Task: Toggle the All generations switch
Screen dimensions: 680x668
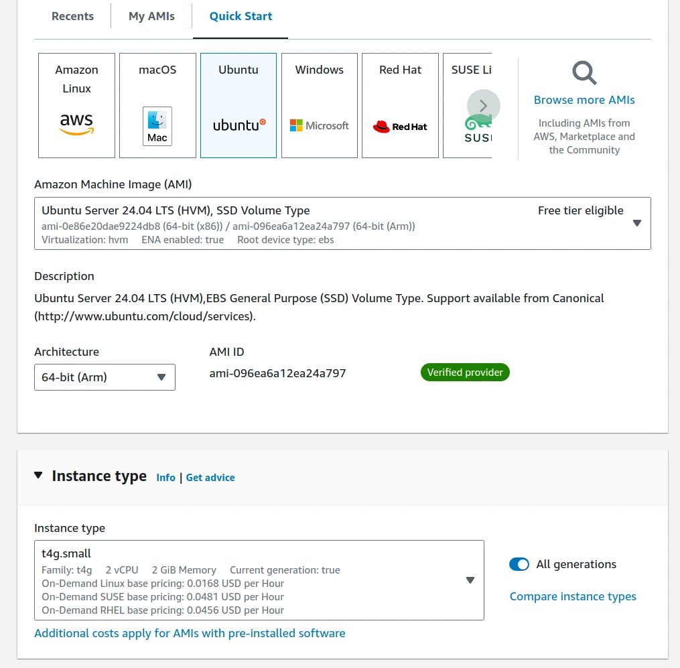Action: point(519,564)
